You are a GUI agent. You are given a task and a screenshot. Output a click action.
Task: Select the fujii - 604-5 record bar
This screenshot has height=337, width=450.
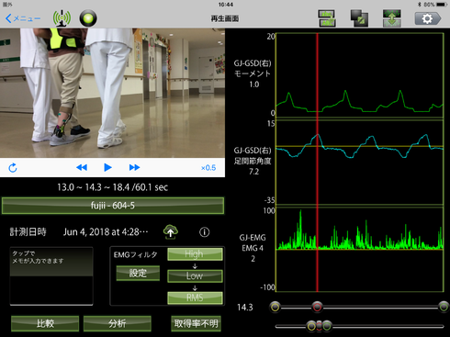[x=113, y=206]
